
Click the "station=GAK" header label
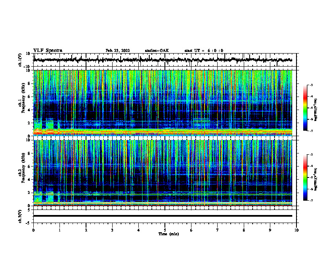coord(157,51)
